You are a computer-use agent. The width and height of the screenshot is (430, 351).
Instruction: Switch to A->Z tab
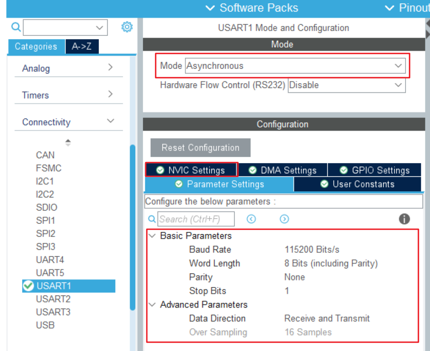click(82, 46)
